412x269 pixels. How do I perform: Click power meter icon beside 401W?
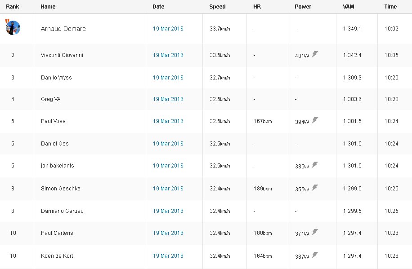click(x=315, y=54)
